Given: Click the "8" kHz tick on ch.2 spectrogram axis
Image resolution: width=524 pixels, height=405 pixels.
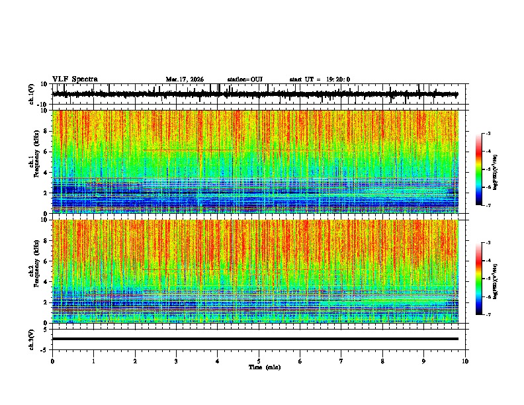Looking at the screenshot, I should 46,241.
